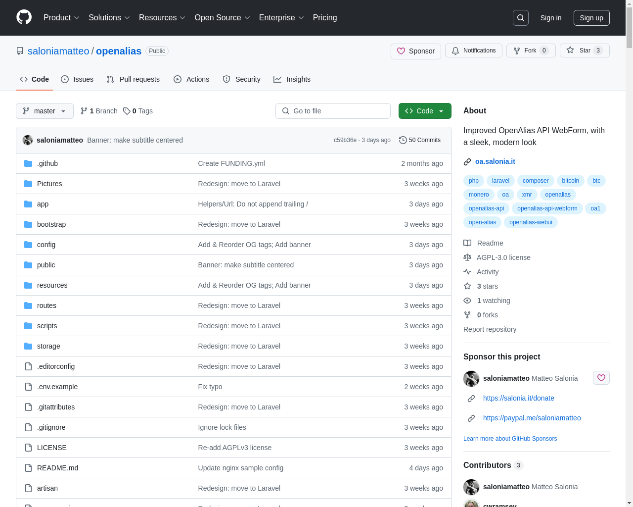
Task: Click Learn more about GitHub Sponsors
Action: click(510, 439)
